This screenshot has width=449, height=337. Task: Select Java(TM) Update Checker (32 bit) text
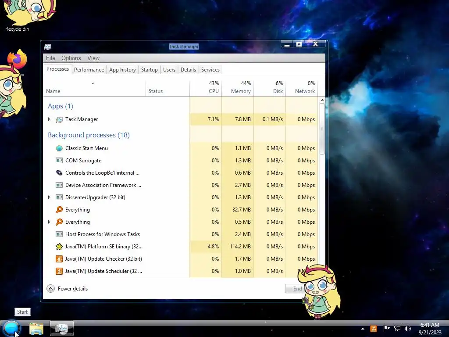103,259
